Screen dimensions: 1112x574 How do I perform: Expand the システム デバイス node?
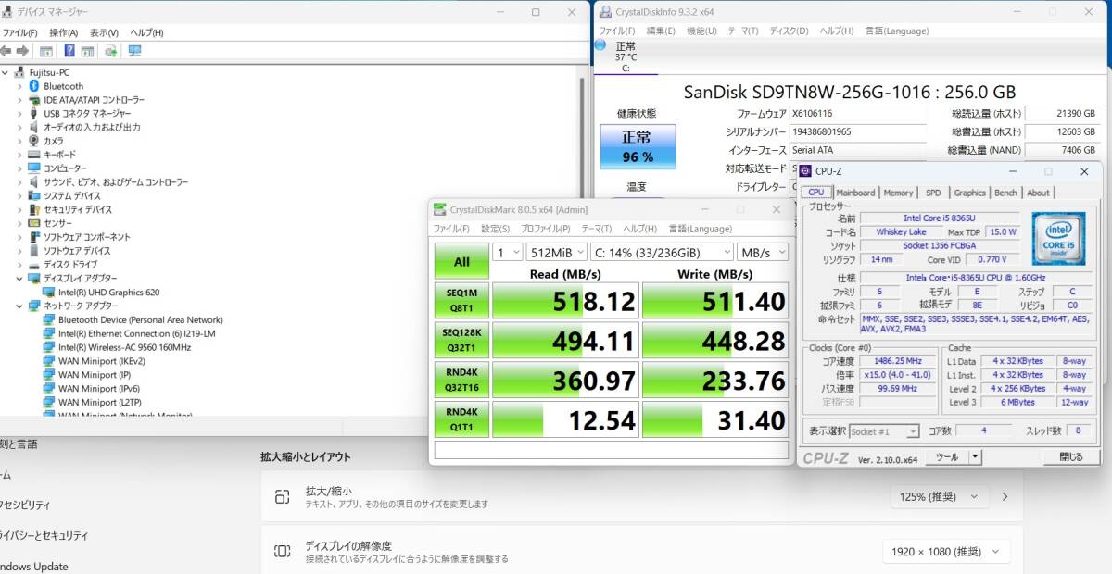point(19,195)
